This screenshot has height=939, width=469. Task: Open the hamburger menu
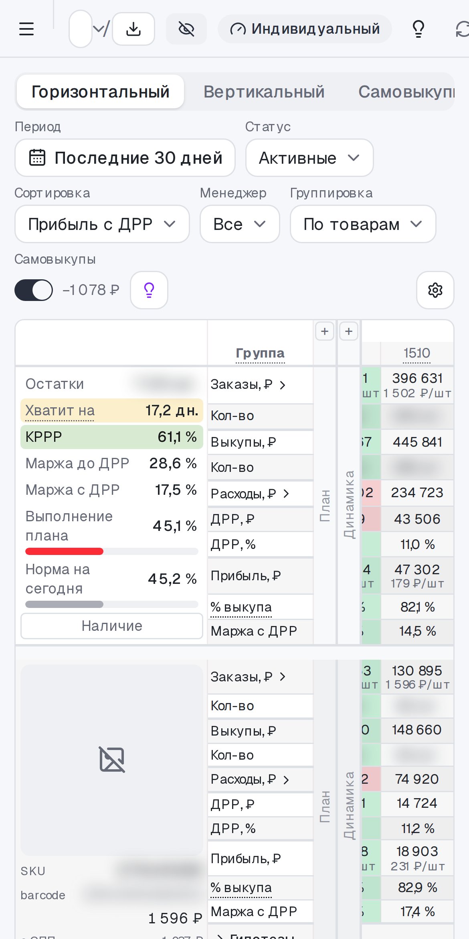tap(26, 29)
